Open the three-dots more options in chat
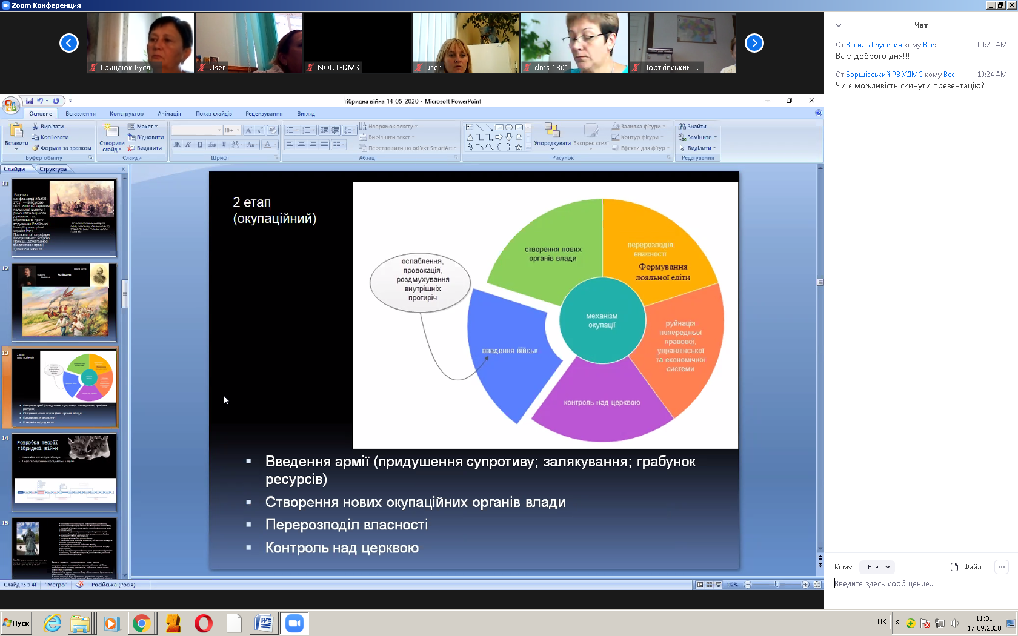 coord(1002,567)
